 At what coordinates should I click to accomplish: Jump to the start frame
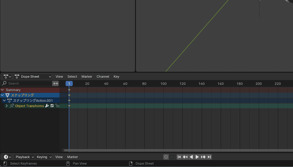click(x=179, y=157)
